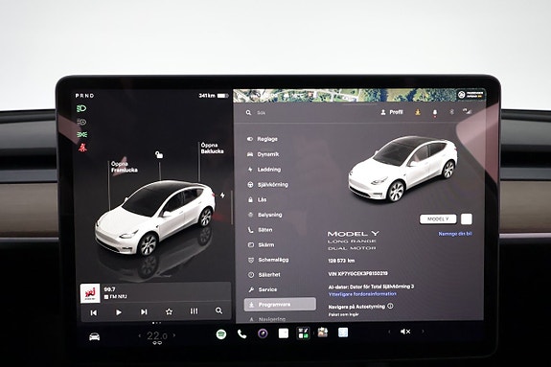
Task: Increase cabin temperature with the right arrow
Action: [x=174, y=335]
